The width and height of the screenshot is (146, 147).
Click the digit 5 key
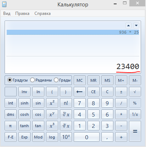pyautogui.click(x=94, y=114)
